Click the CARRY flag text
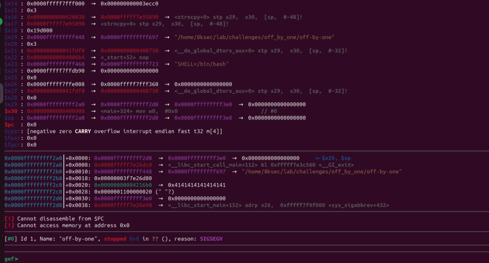Image resolution: width=489 pixels, height=263 pixels. click(x=83, y=131)
